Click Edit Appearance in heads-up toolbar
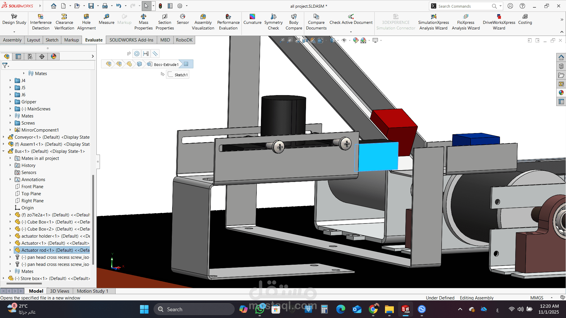566x318 pixels. (356, 40)
